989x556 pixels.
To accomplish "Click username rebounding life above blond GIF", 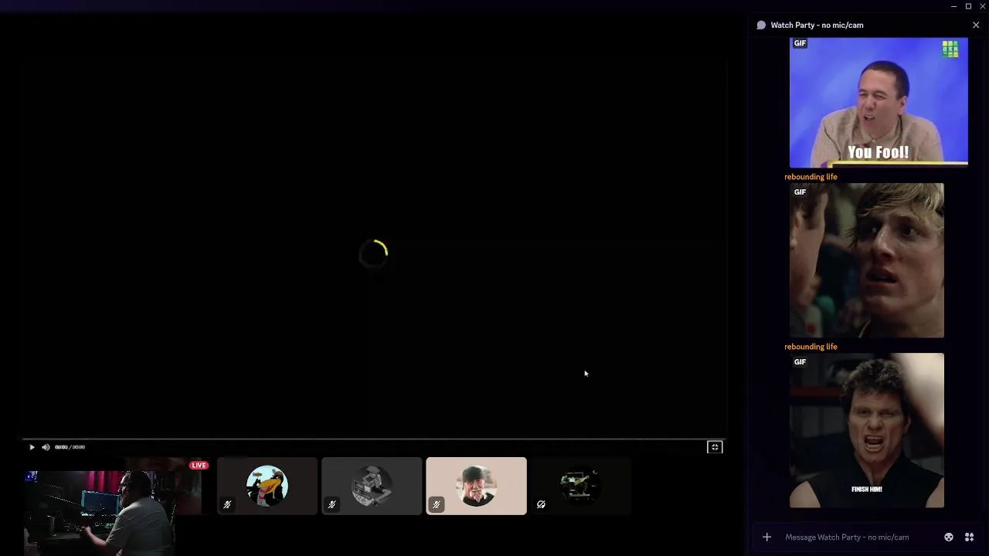I will click(x=811, y=177).
